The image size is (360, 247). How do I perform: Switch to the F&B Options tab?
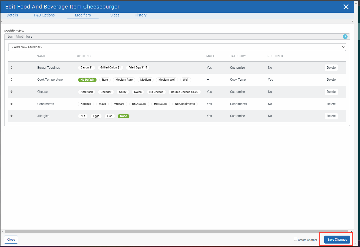tap(44, 15)
